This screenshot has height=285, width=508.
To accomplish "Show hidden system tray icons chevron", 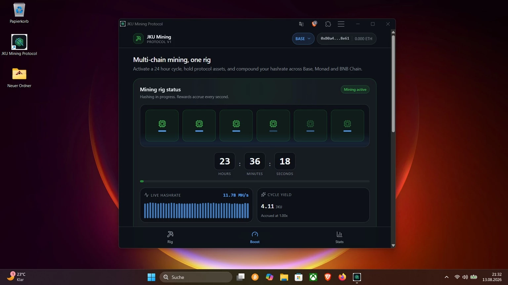I will pyautogui.click(x=446, y=277).
